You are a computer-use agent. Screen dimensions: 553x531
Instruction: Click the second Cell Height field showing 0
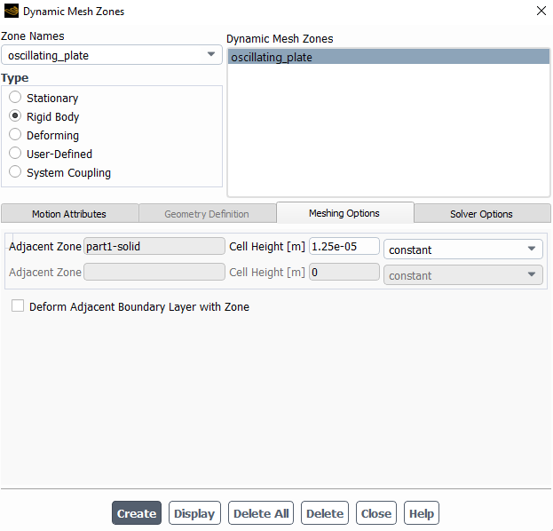[344, 272]
